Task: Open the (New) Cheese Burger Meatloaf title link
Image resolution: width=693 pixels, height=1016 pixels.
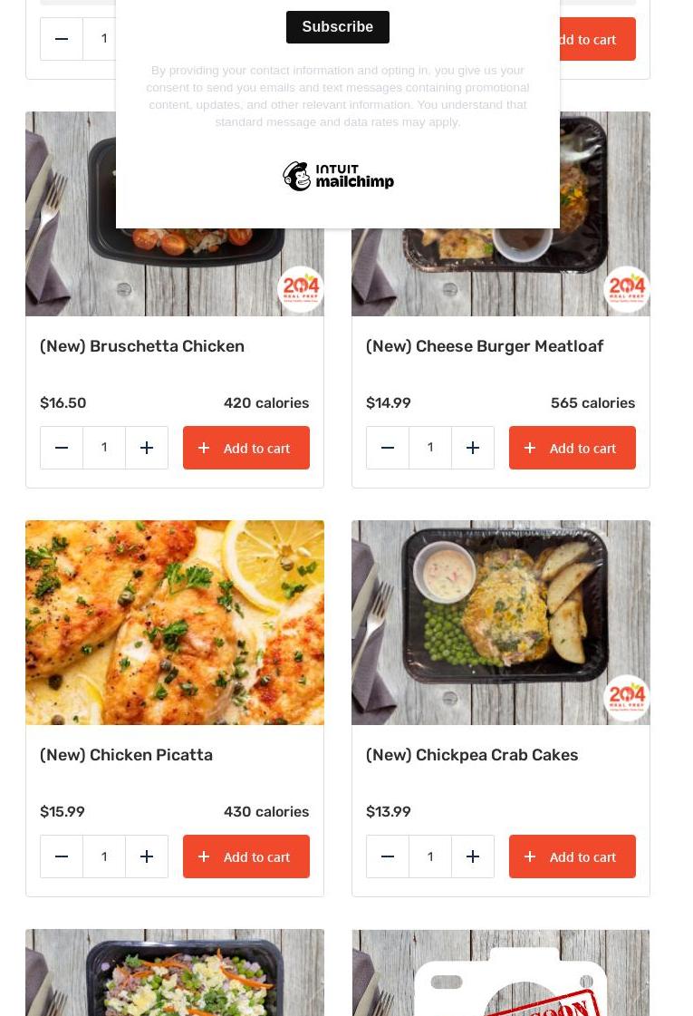Action: 485,346
